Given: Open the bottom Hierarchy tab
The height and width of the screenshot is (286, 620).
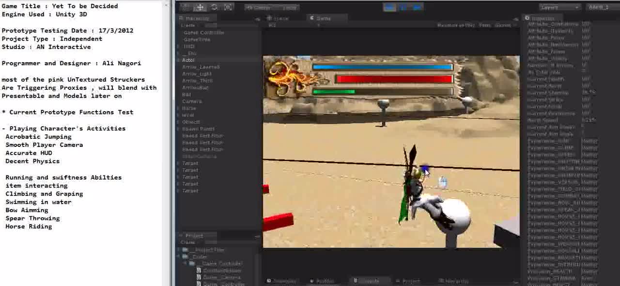Looking at the screenshot, I should (454, 281).
